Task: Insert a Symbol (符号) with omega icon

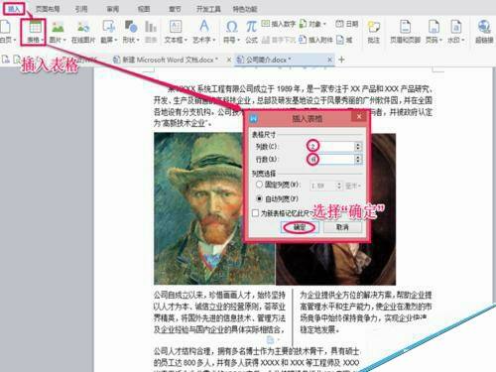Action: click(x=231, y=32)
